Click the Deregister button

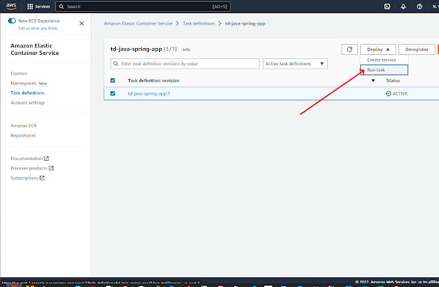pos(416,49)
